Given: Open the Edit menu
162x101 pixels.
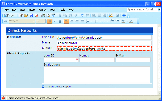Looking at the screenshot, I should click(x=14, y=10).
